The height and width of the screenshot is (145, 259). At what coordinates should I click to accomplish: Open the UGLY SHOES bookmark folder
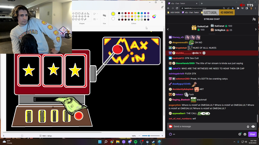(x=174, y=12)
